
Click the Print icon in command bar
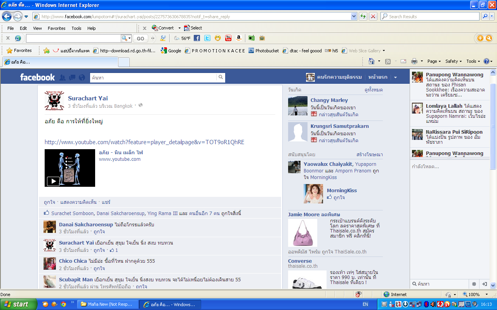[414, 61]
